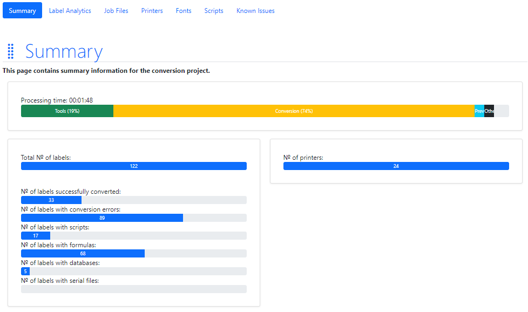528x312 pixels.
Task: Click the yellow Conversion (74%) segment
Action: [x=294, y=111]
